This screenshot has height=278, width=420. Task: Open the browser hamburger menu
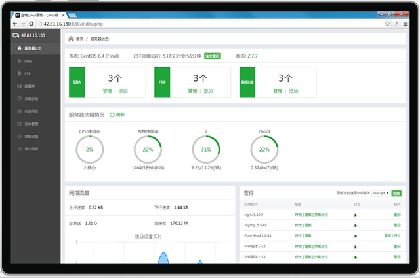[406, 24]
